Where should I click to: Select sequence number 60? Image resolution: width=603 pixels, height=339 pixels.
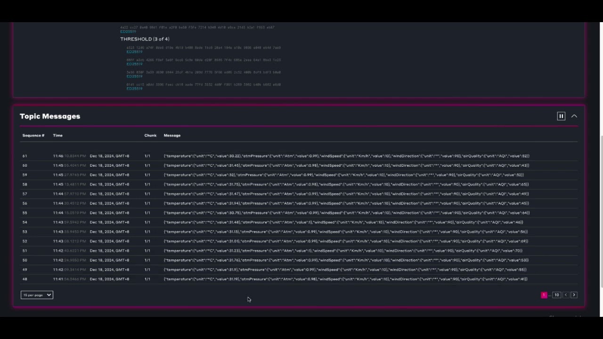(24, 165)
